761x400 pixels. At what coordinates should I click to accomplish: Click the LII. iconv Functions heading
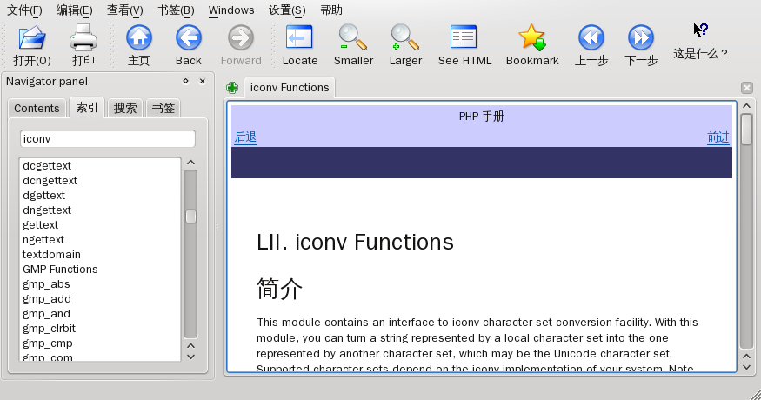tap(355, 242)
